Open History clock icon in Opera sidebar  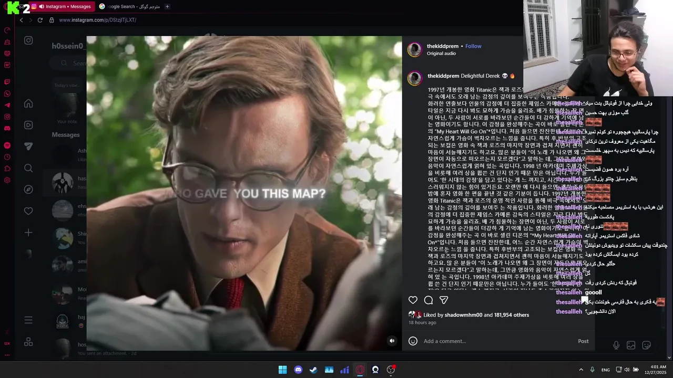[7, 157]
